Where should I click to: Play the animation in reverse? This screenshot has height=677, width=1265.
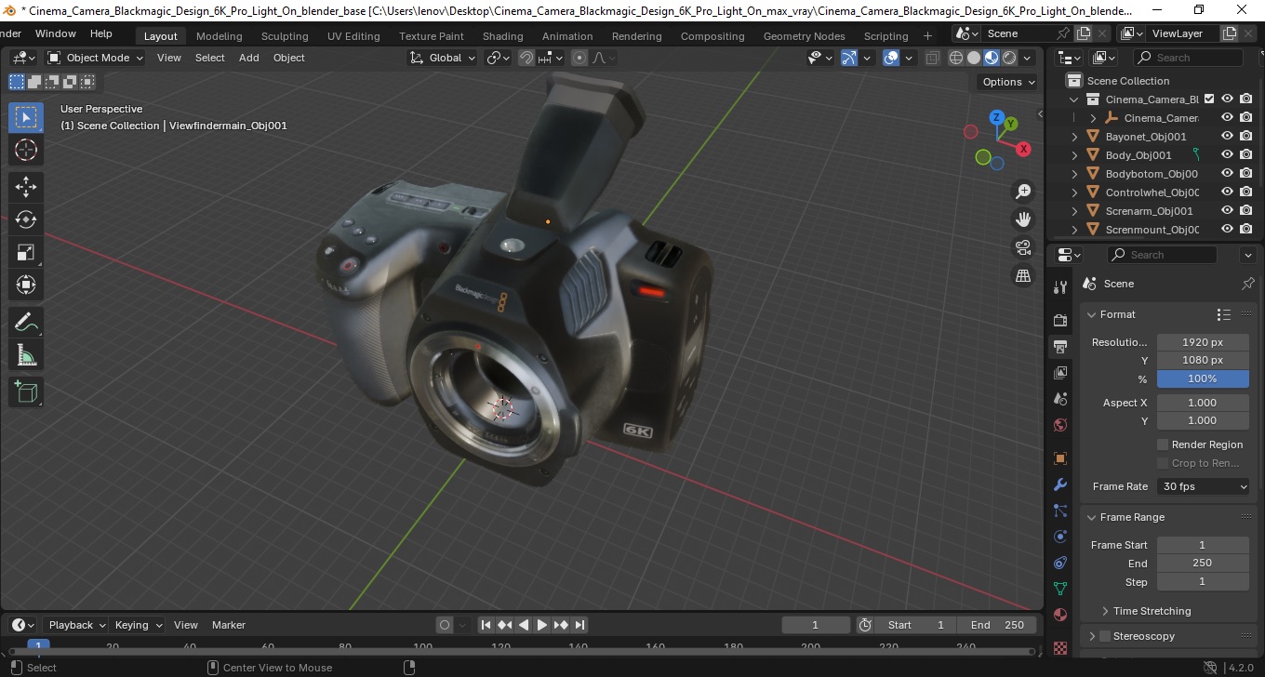[524, 625]
